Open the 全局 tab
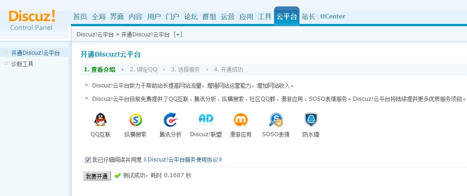Screen dimensions: 467x196 (99, 17)
